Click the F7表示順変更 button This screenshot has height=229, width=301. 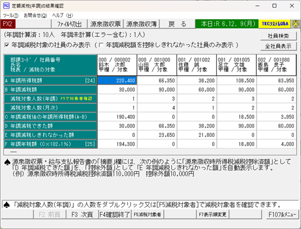point(213,214)
